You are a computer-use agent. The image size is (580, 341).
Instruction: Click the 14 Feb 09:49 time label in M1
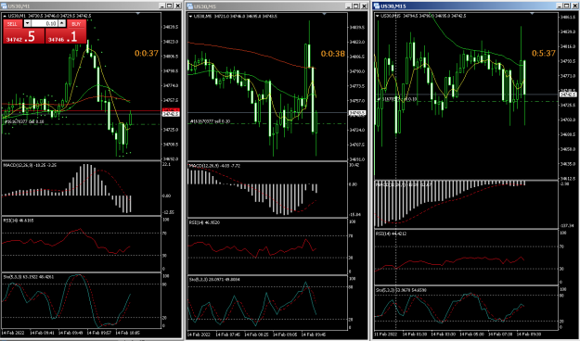[x=71, y=333]
